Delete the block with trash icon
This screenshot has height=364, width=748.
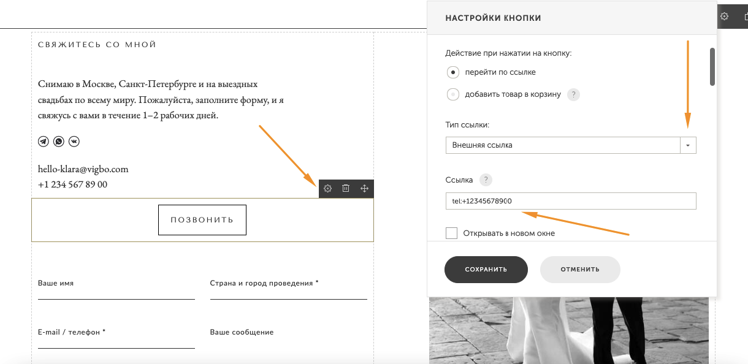(346, 189)
